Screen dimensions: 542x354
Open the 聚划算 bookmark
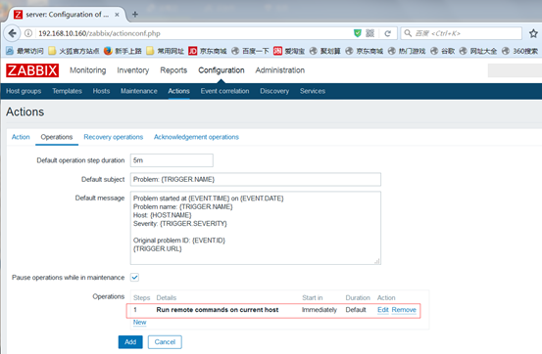point(325,51)
